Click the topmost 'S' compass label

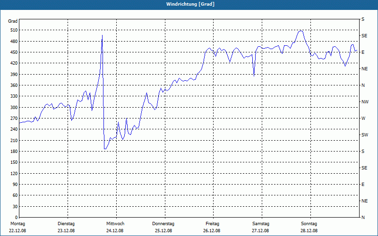coord(363,19)
